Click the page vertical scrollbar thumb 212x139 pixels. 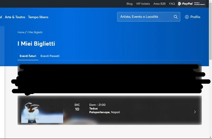210,31
